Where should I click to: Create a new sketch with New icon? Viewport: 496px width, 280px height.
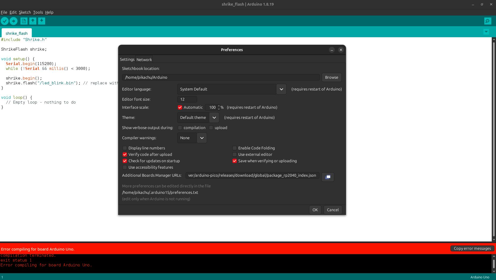[x=24, y=21]
